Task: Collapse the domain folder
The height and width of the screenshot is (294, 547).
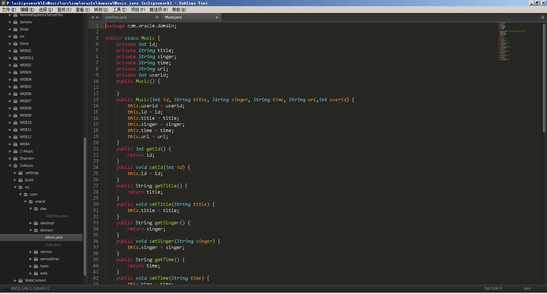Action: click(x=31, y=230)
